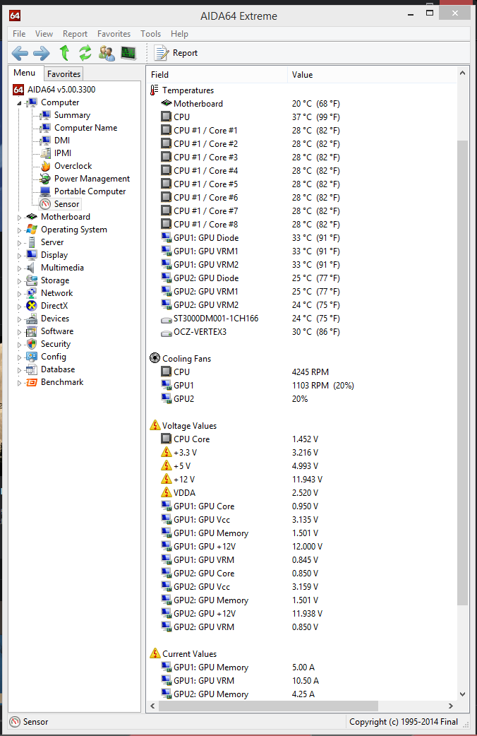Select the Current Values warning icon
Image resolution: width=477 pixels, height=736 pixels.
coord(155,653)
